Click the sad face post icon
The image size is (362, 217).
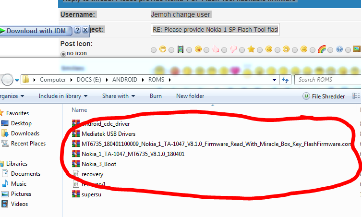pyautogui.click(x=304, y=49)
